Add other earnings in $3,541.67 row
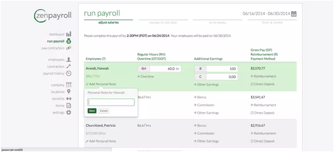Viewport: 334px width, 152px height. (x=206, y=113)
